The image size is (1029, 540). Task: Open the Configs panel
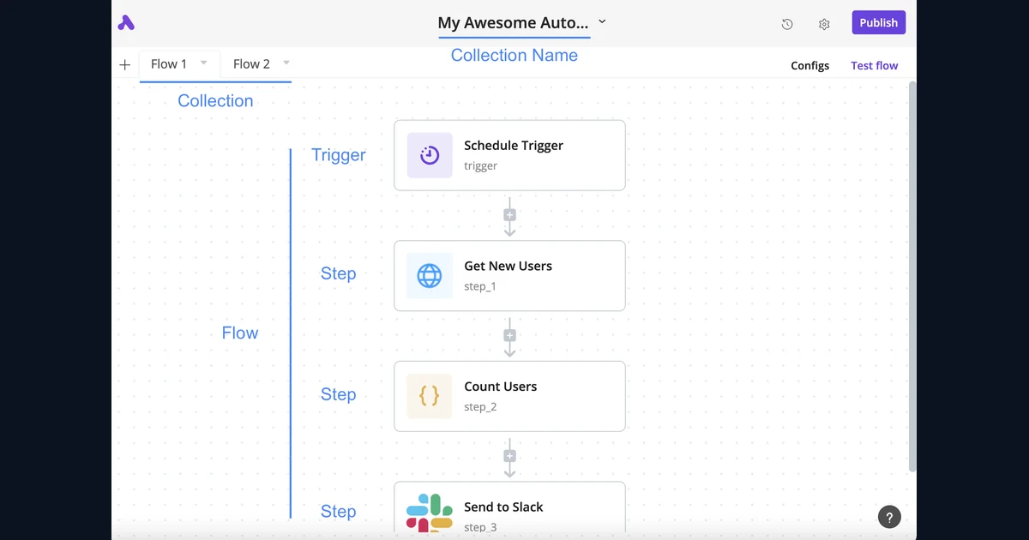810,65
